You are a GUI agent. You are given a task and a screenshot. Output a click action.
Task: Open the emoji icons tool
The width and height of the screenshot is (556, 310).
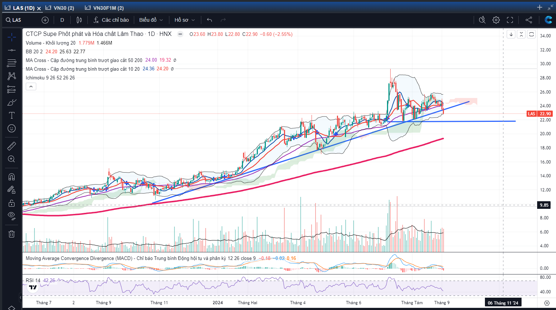click(12, 128)
